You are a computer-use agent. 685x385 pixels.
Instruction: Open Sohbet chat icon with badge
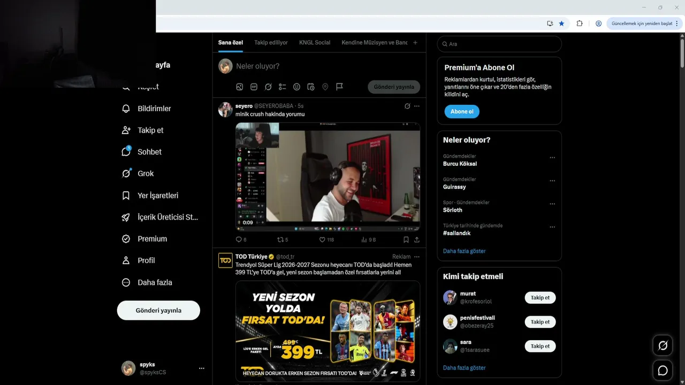pyautogui.click(x=126, y=152)
